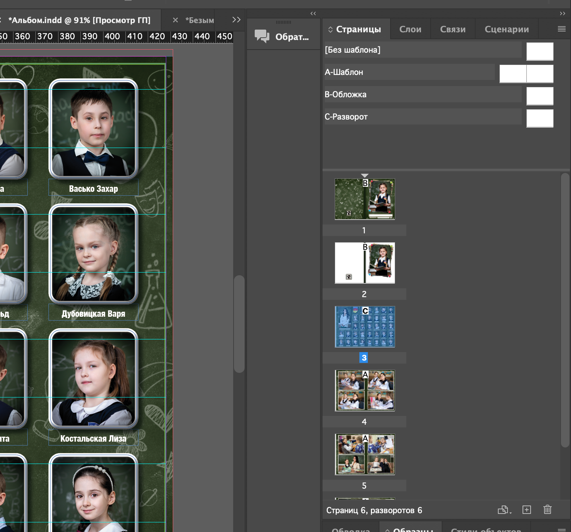Open the Pages panel hamburger menu
The width and height of the screenshot is (571, 532).
(x=561, y=29)
